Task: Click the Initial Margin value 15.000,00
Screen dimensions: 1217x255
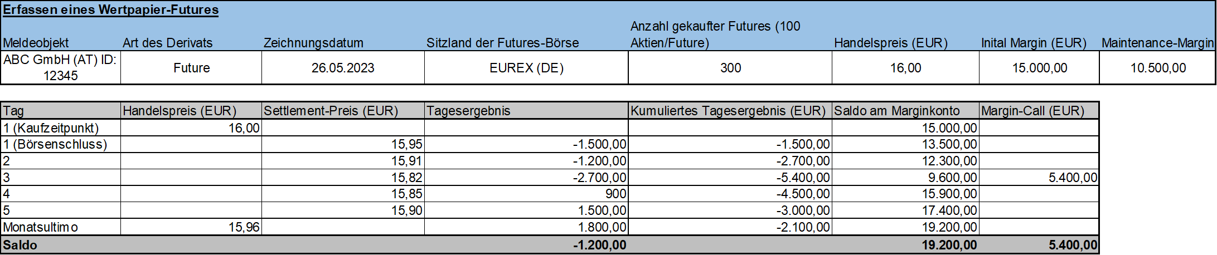Action: pyautogui.click(x=1039, y=68)
